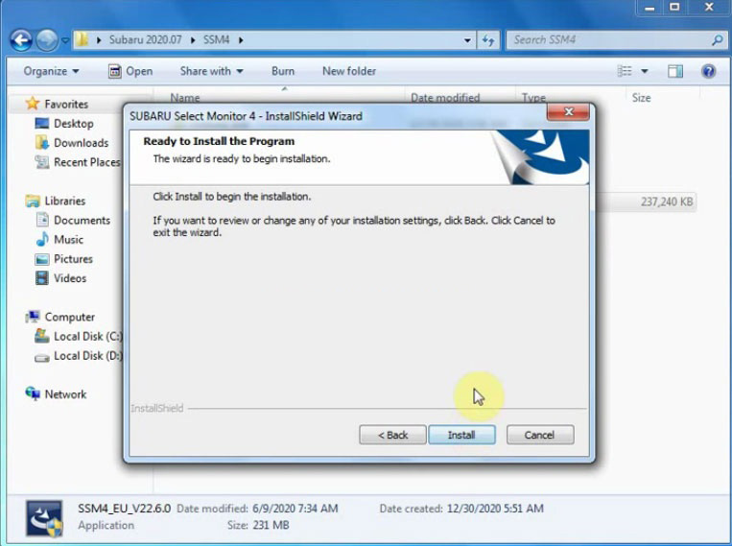
Task: Open the Documents library
Action: [83, 220]
